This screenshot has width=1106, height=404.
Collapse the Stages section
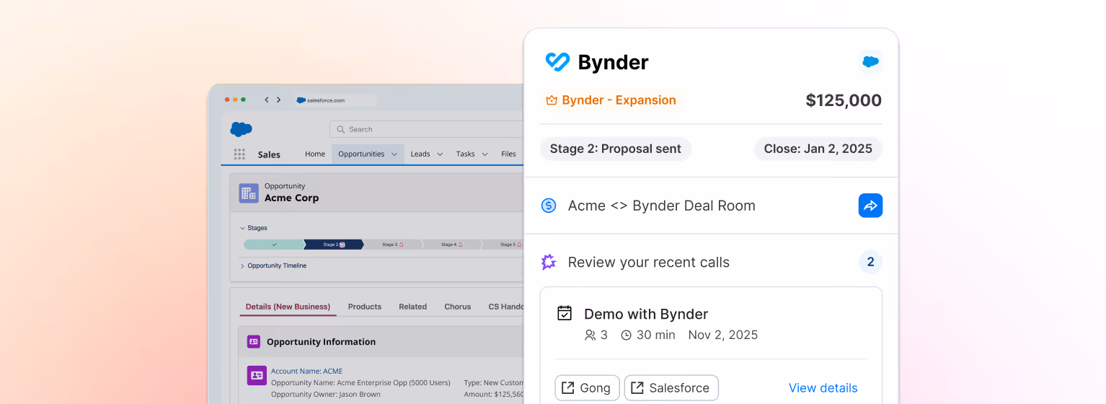point(253,228)
